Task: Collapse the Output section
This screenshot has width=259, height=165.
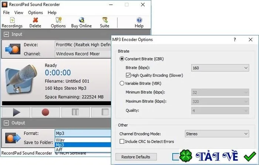Action: pos(6,123)
